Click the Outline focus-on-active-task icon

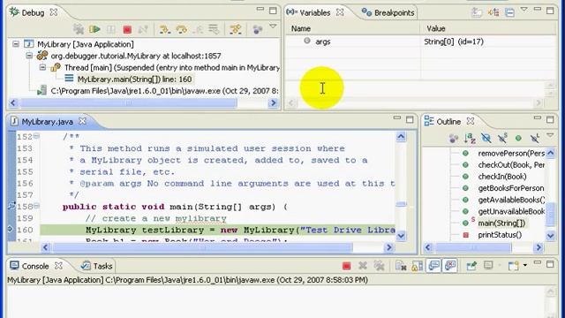click(454, 138)
